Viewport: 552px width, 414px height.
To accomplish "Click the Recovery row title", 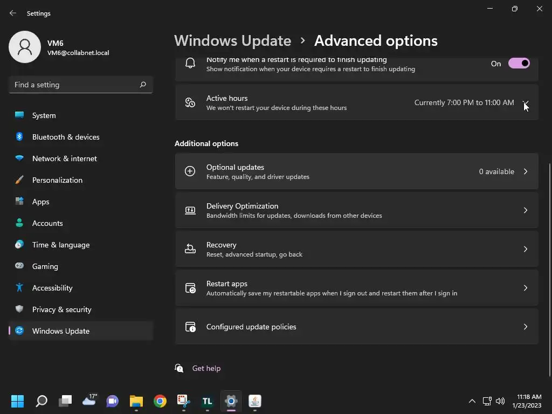I will point(221,245).
